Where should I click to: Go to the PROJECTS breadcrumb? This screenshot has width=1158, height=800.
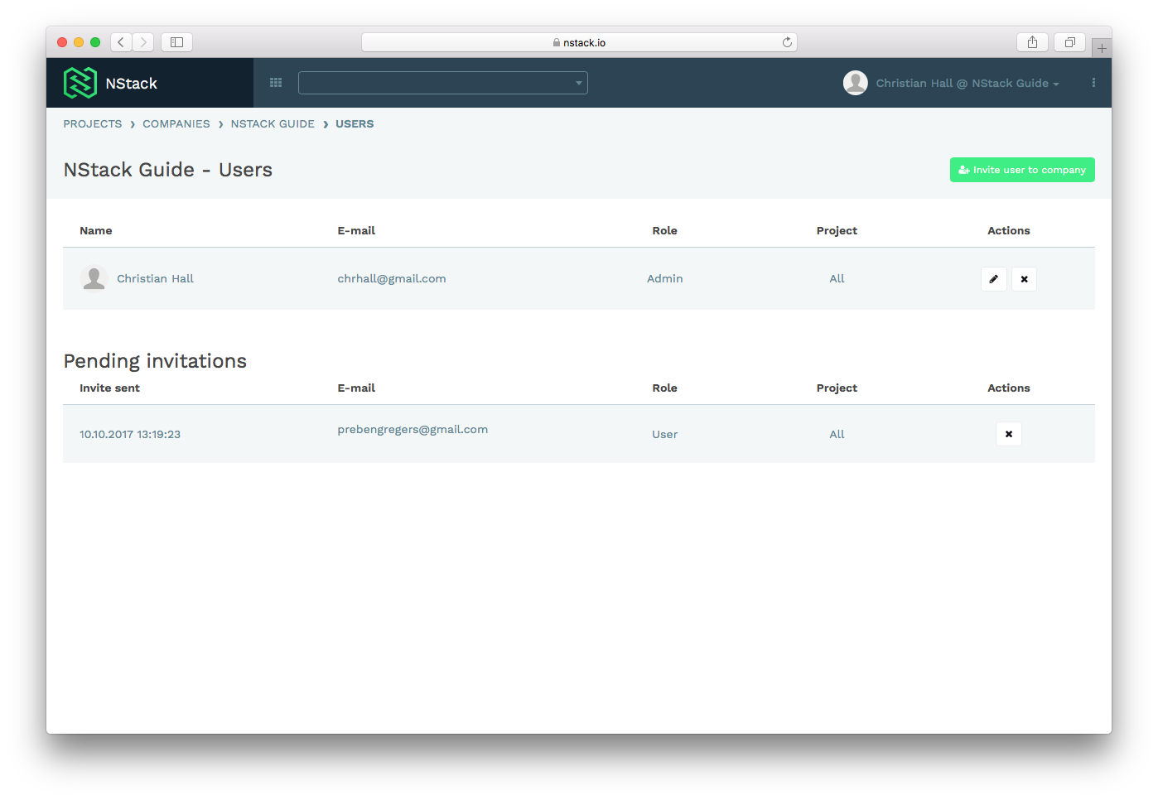(93, 124)
